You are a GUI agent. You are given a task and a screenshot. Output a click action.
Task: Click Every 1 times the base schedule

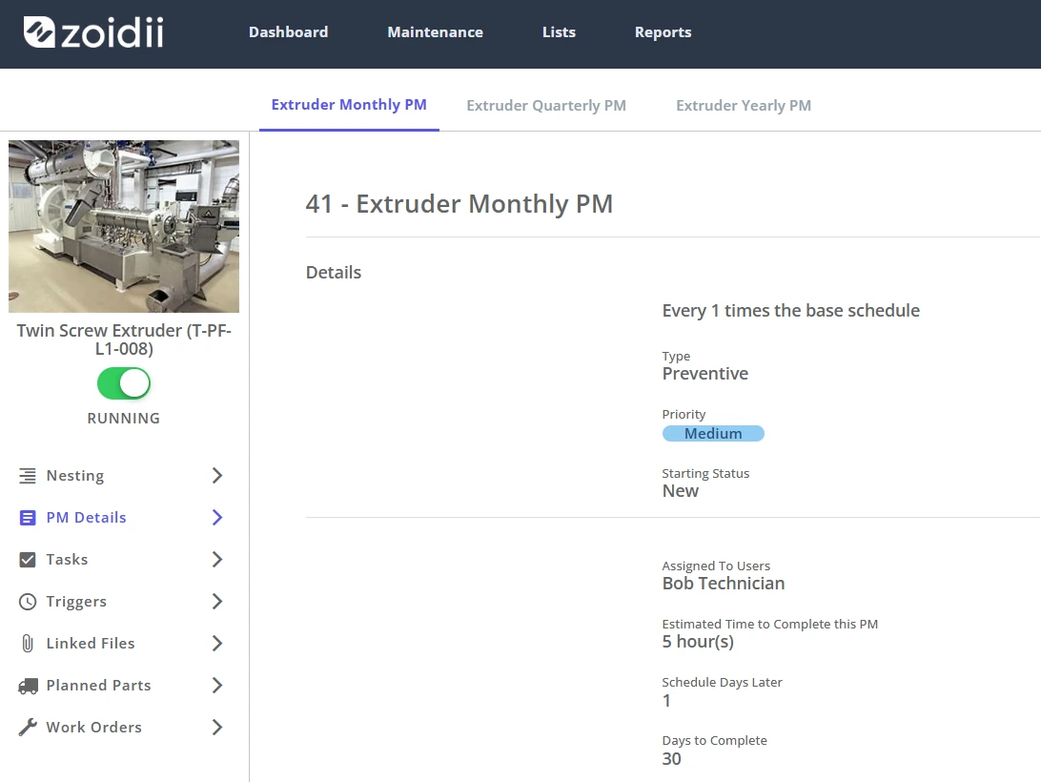pos(790,310)
